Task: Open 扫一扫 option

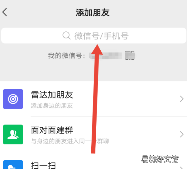Action: point(93,165)
